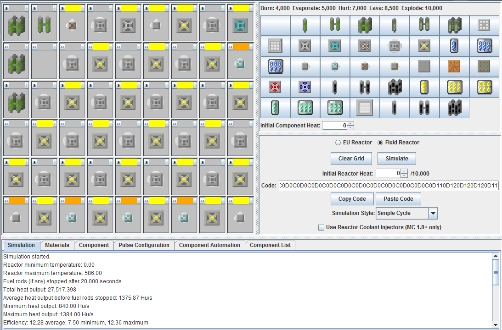Switch to the Materials tab
Viewport: 502px width, 330px height.
tap(57, 245)
